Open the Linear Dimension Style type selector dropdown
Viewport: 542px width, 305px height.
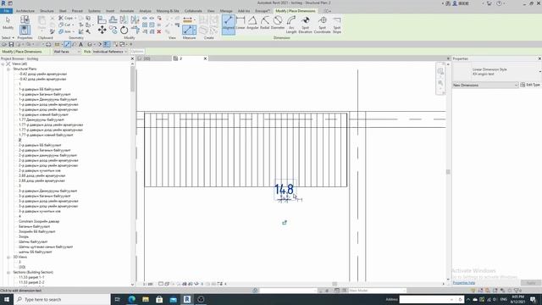pos(539,71)
